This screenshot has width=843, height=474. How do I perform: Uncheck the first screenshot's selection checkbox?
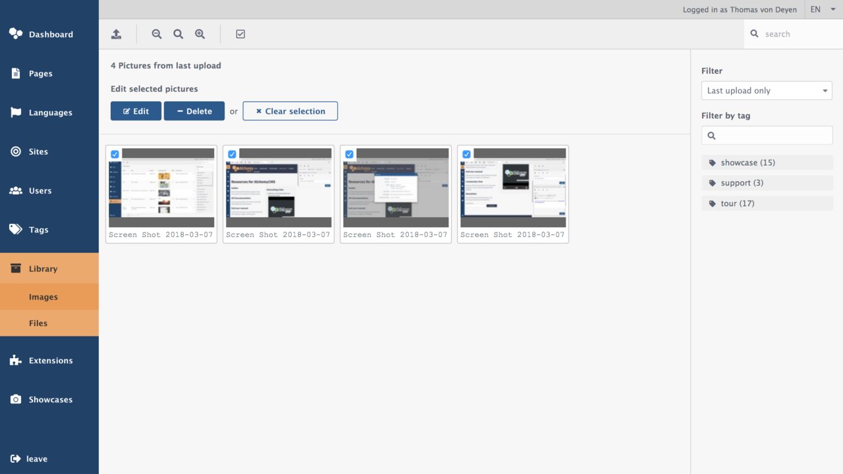(115, 154)
